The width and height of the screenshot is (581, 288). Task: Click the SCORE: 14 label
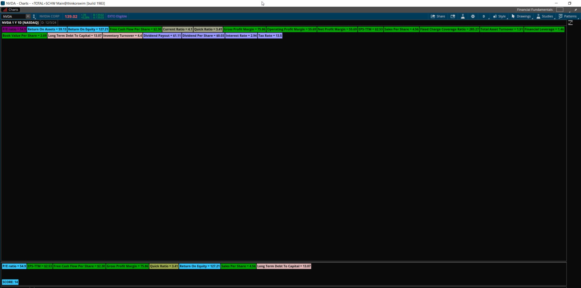[10, 282]
